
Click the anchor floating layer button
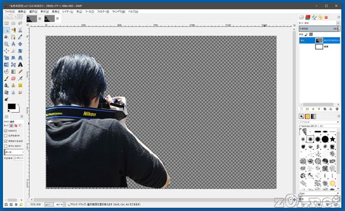331,109
